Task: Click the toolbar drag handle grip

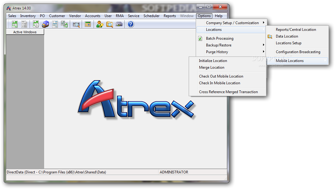Action: tap(8, 24)
